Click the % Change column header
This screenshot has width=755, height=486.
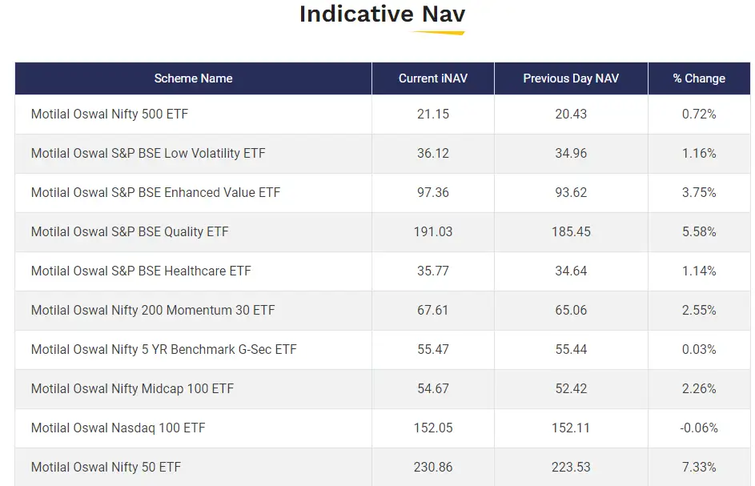(x=699, y=78)
